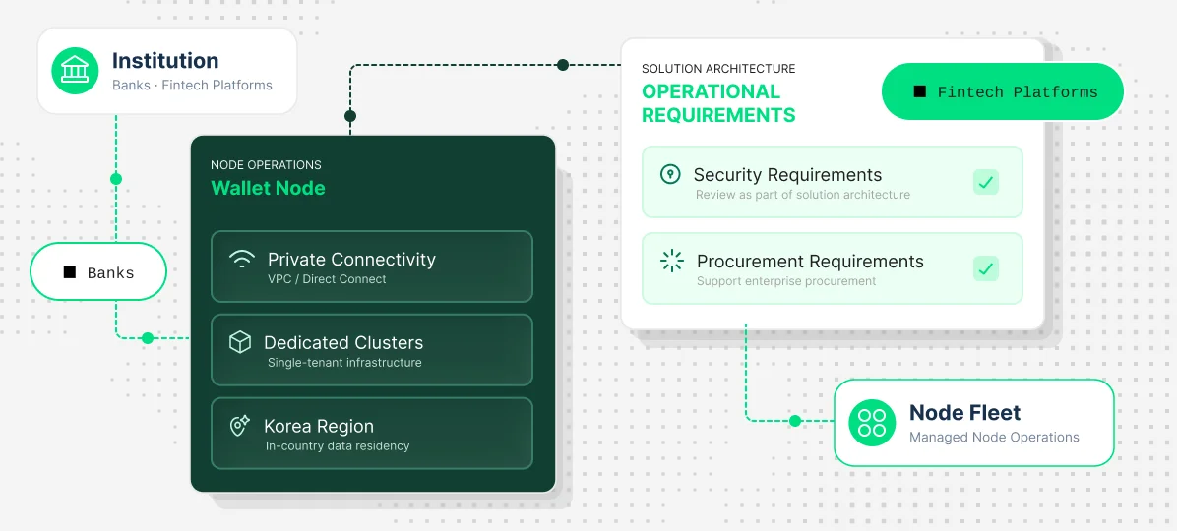1177x531 pixels.
Task: Toggle the Security Requirements checkbox
Action: (986, 182)
